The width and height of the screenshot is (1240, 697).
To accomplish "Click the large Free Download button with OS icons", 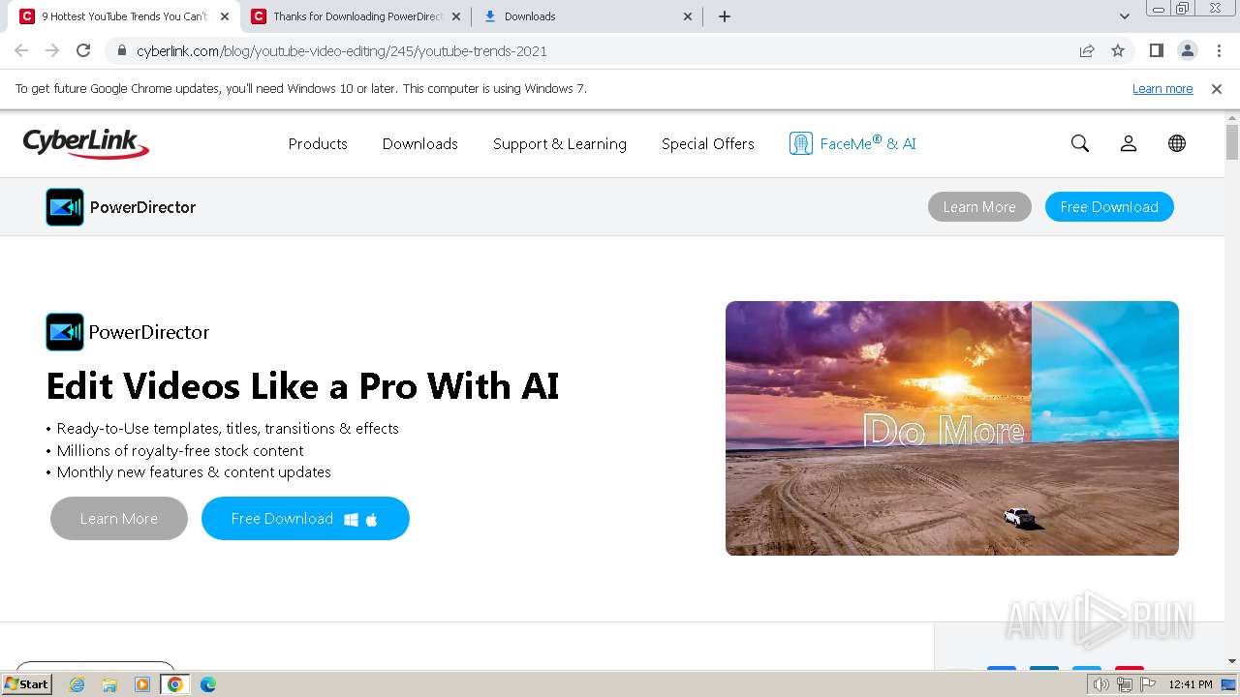I will coord(305,519).
